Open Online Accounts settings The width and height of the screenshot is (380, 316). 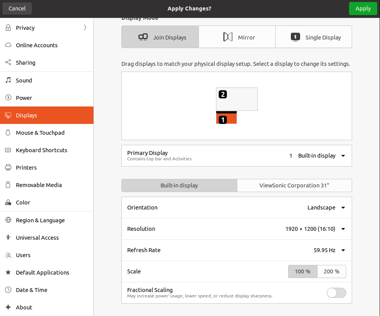coord(47,45)
